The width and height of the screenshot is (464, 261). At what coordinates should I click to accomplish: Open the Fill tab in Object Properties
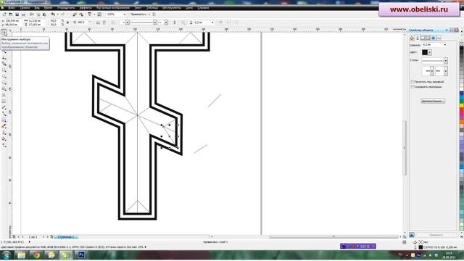412,38
